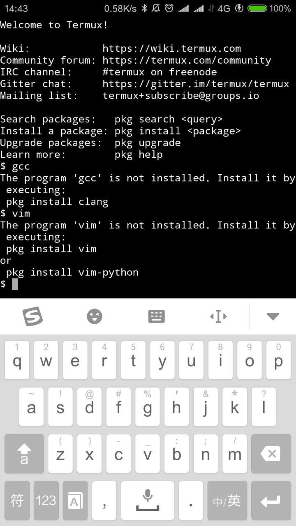Tap the backspace delete key

pos(271,454)
